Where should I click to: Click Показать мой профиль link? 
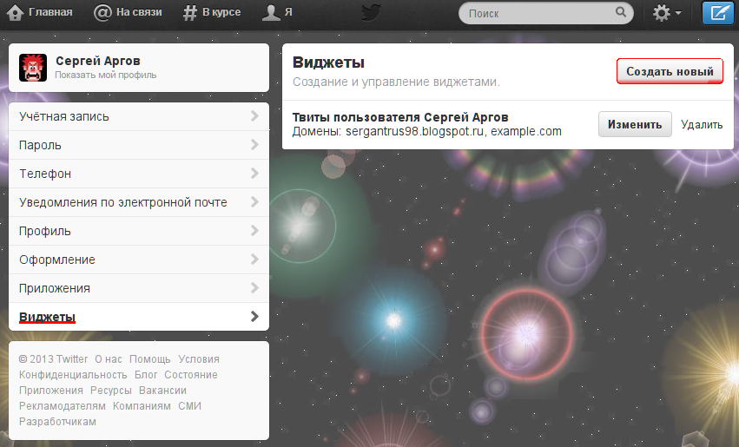point(106,75)
